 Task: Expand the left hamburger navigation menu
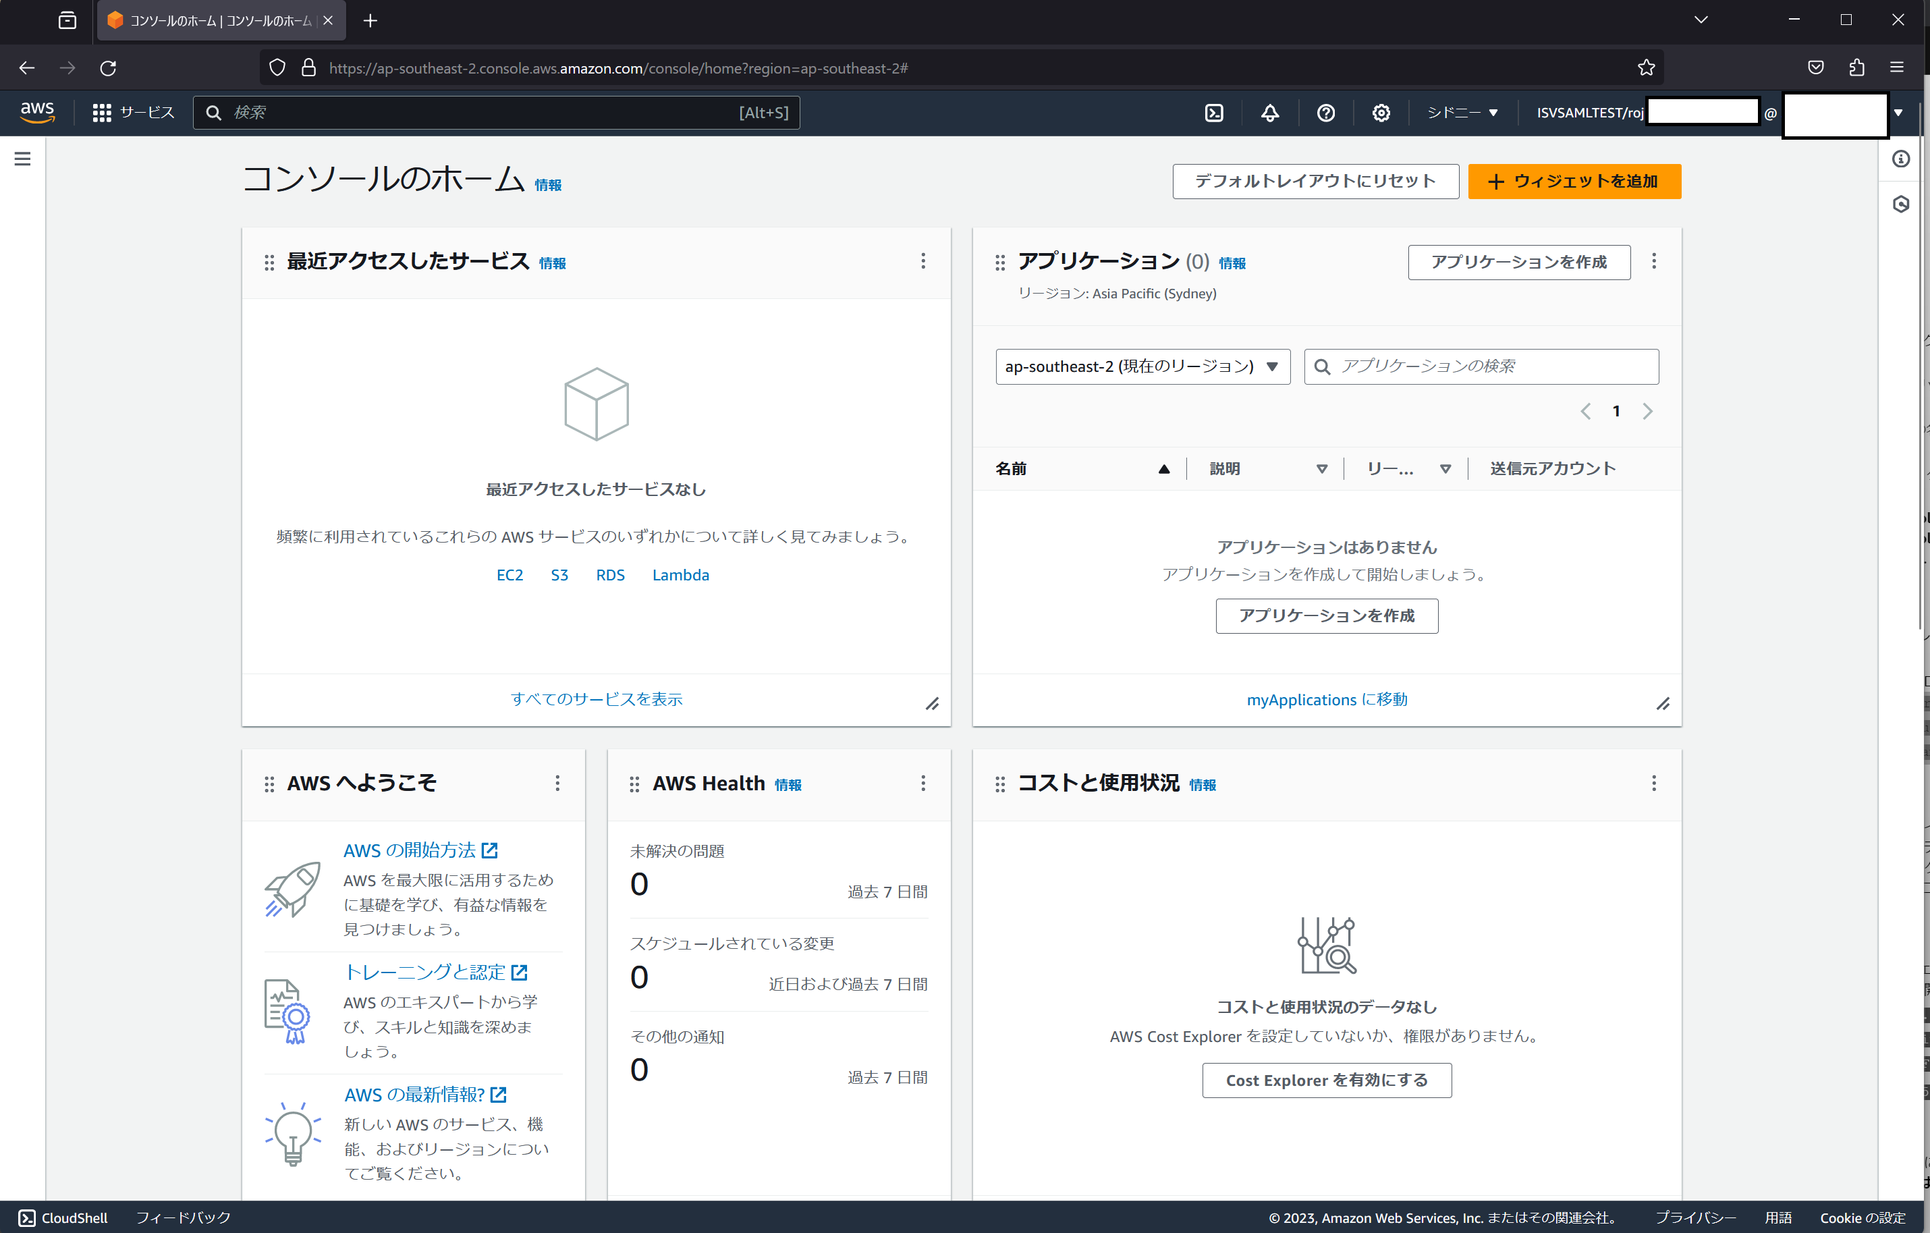(x=22, y=159)
